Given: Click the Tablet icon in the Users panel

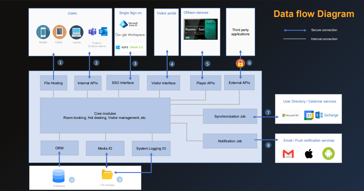Looking at the screenshot, I should click(59, 32).
